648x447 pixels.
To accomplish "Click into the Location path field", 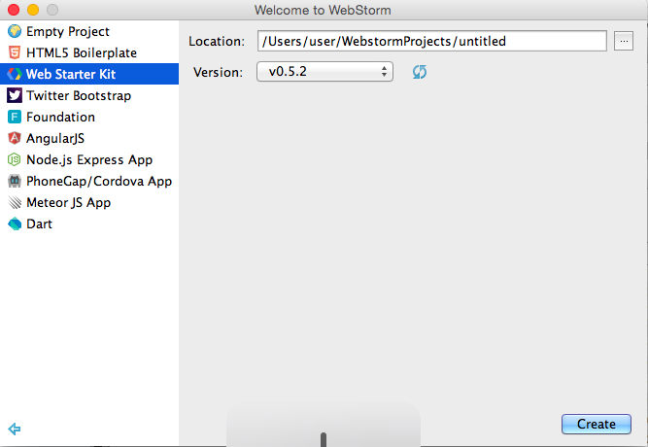I will tap(432, 41).
